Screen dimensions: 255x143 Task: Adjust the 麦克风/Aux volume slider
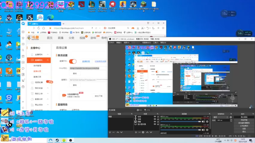click(181, 121)
